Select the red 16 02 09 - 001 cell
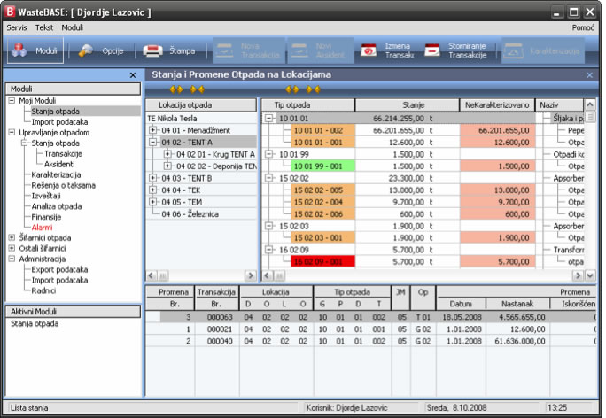606x418 pixels. (x=316, y=262)
